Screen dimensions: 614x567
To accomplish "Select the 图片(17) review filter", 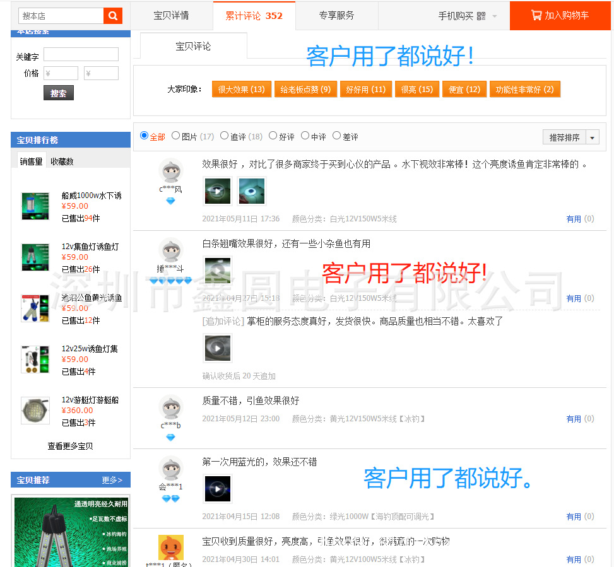I will 175,136.
